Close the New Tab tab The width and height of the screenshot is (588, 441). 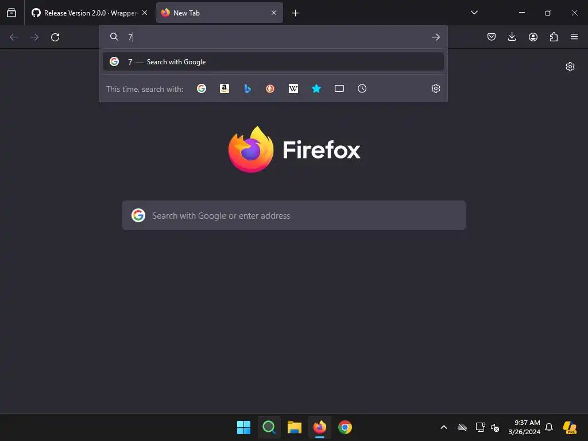274,13
